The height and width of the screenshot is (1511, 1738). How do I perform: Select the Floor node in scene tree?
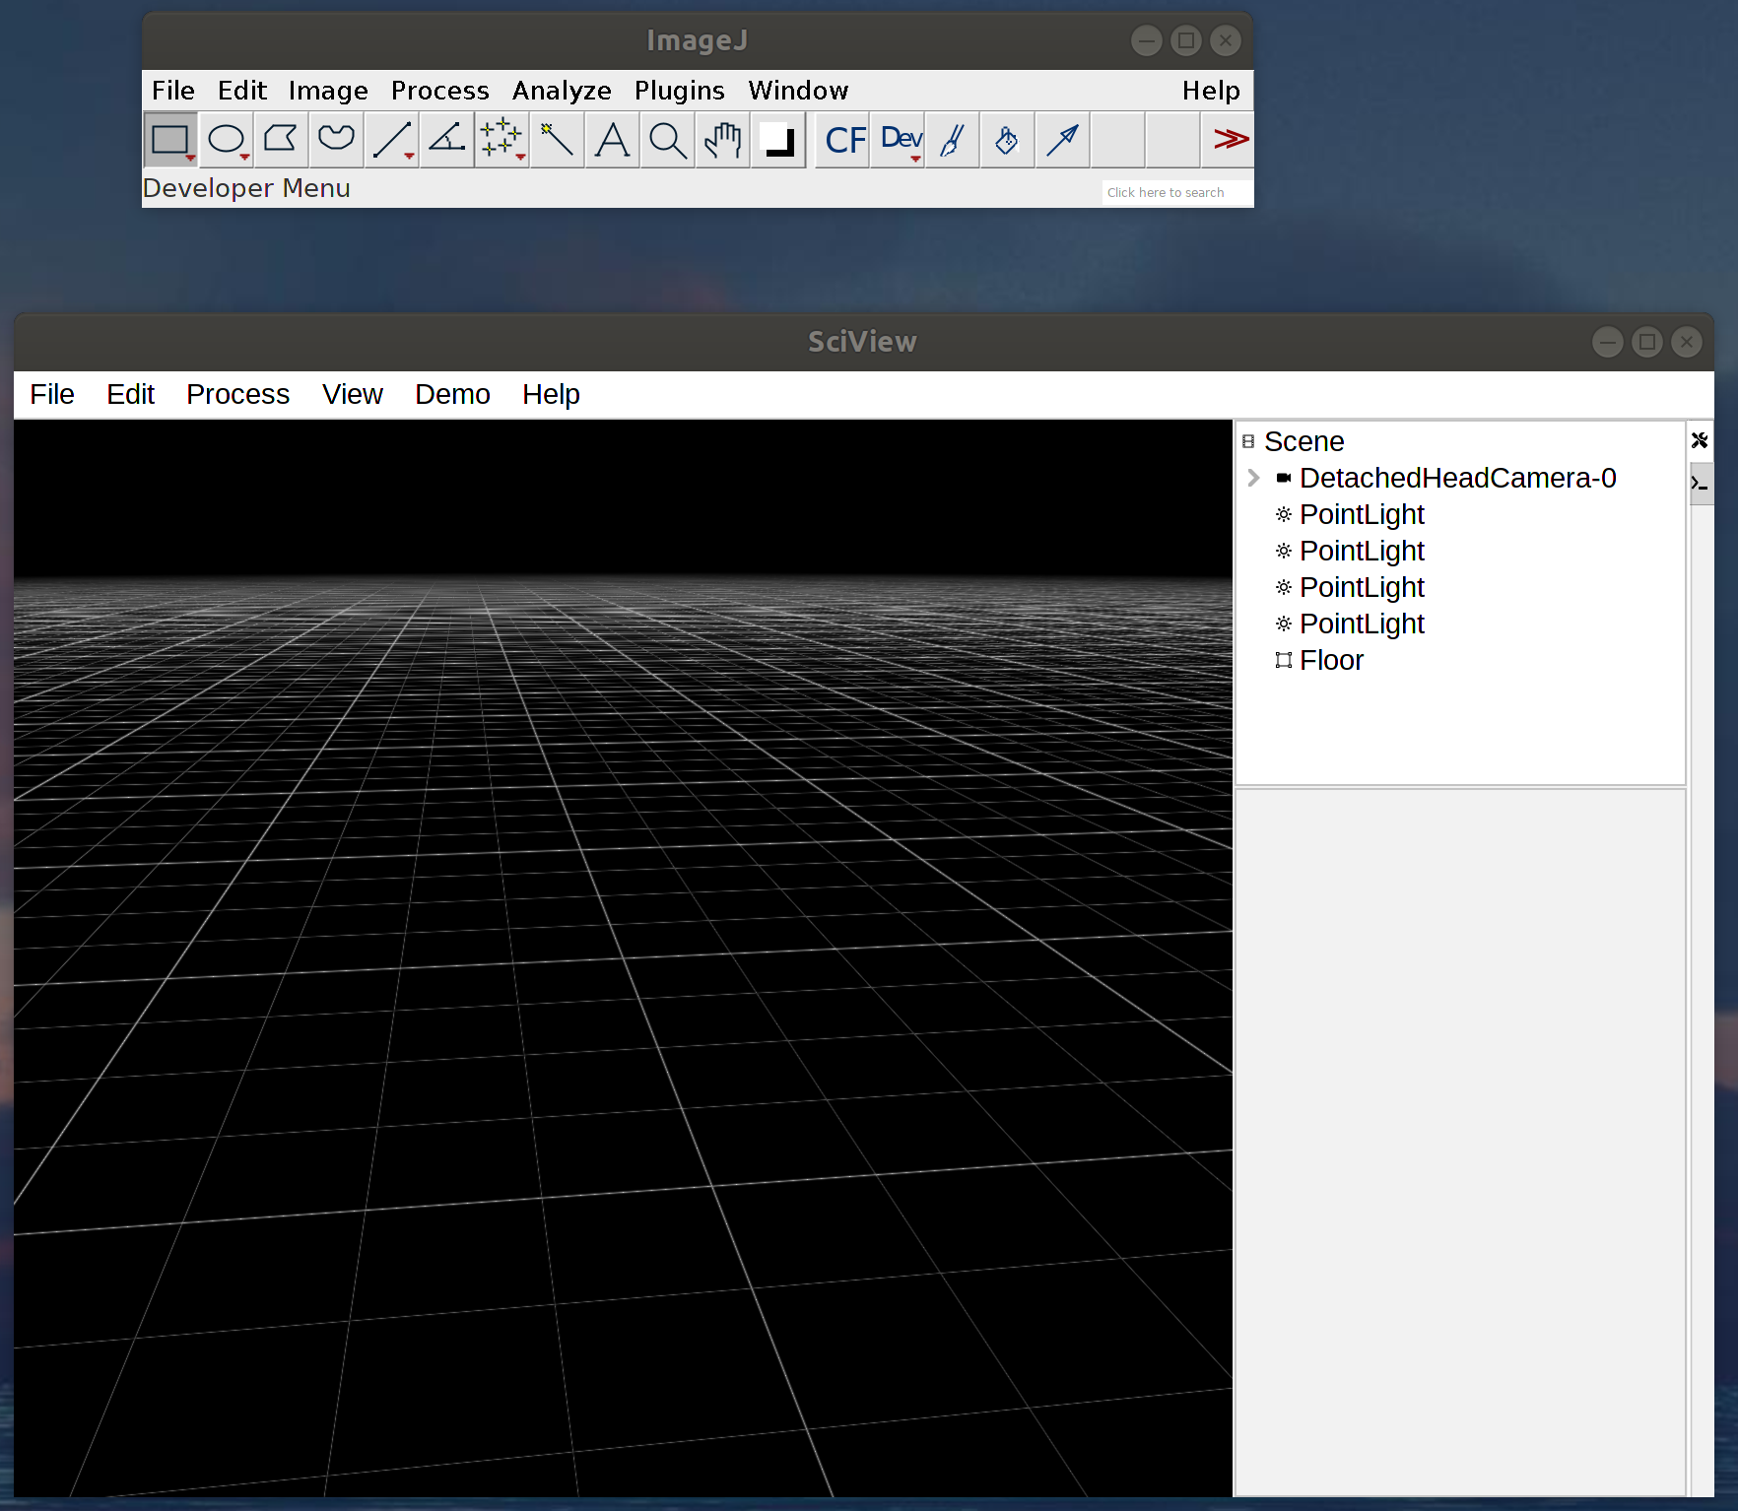1331,660
